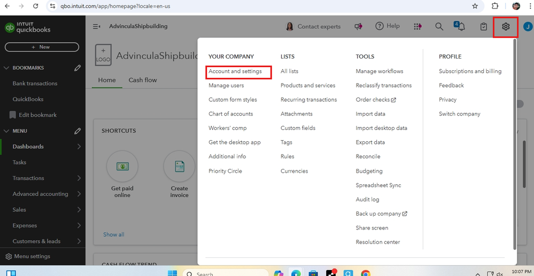This screenshot has height=276, width=534.
Task: Open Chrome from the taskbar
Action: (x=366, y=273)
